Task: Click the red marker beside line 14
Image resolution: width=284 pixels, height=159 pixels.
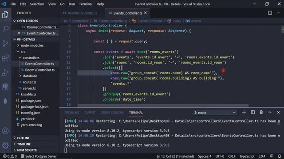Action: pos(223,70)
